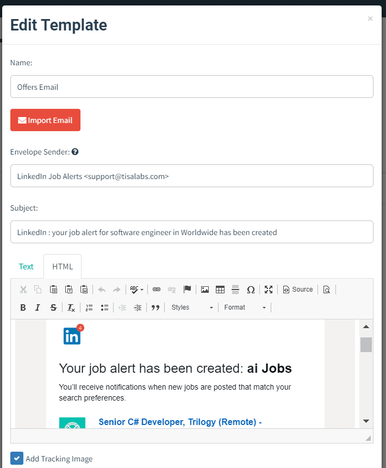This screenshot has width=386, height=468.
Task: Switch the editor to Source view
Action: [x=298, y=290]
